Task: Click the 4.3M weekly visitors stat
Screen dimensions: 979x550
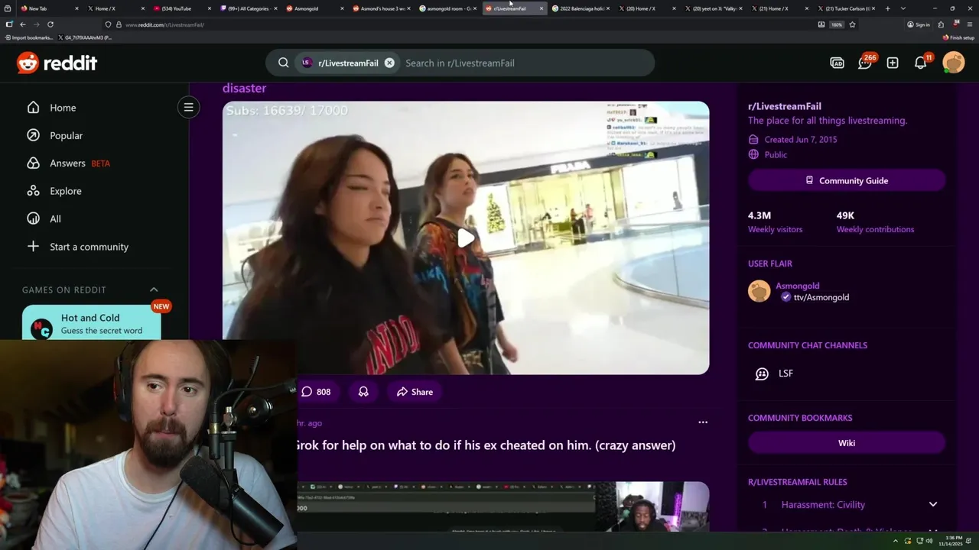Action: (x=775, y=222)
